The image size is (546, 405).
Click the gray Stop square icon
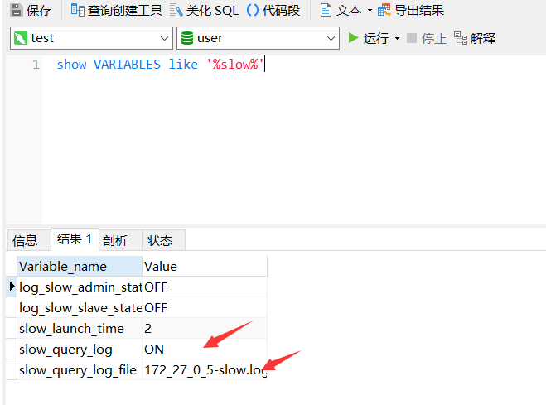pyautogui.click(x=412, y=38)
